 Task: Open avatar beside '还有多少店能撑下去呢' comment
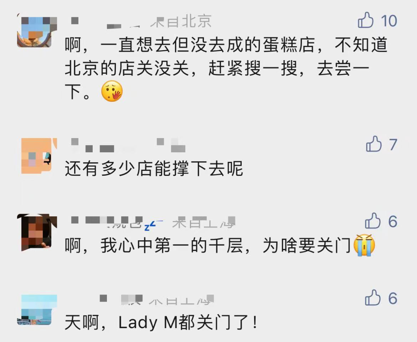pos(39,156)
